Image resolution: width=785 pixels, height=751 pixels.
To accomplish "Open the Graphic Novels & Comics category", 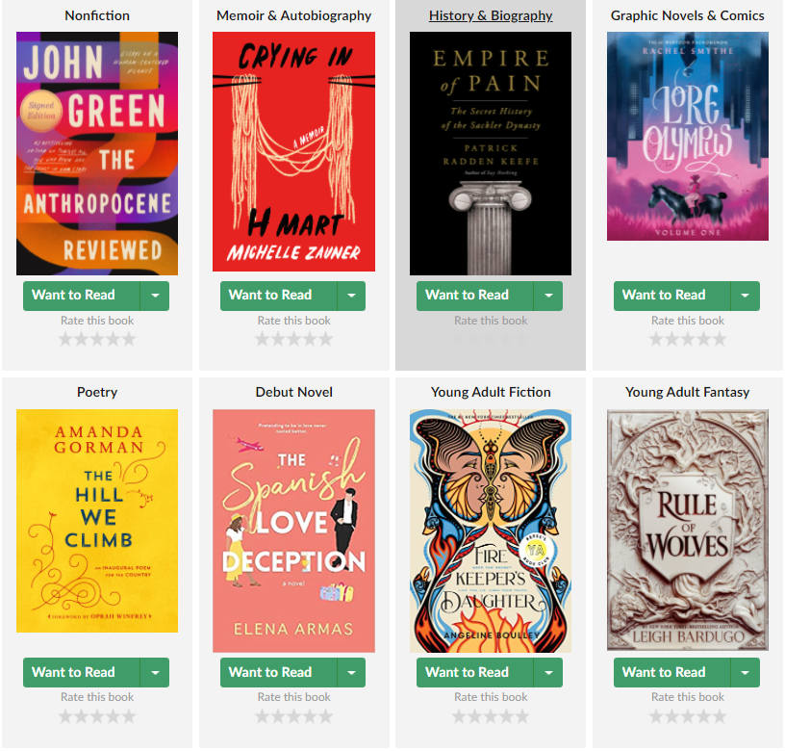I will 688,15.
